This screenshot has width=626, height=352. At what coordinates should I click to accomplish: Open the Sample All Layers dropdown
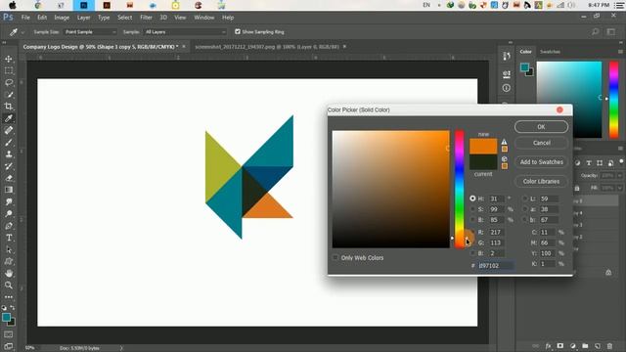coord(185,32)
